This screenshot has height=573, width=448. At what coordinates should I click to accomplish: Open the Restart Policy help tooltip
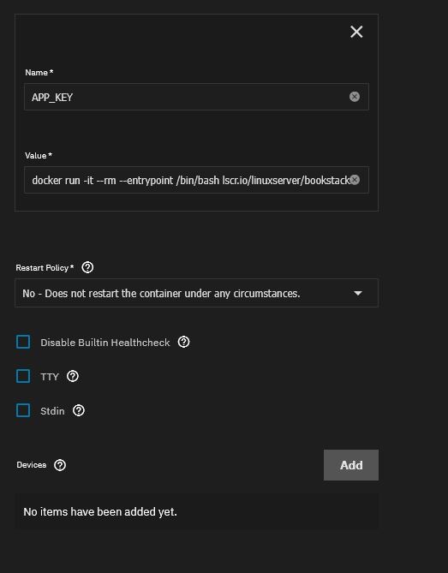pyautogui.click(x=87, y=267)
